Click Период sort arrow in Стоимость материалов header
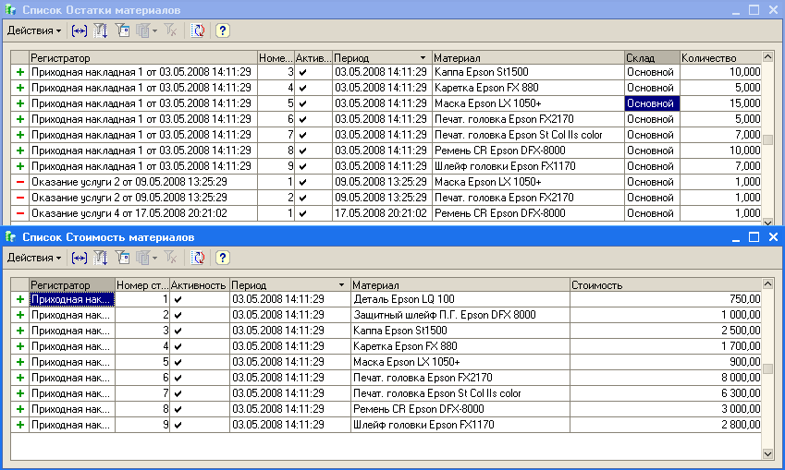 341,285
